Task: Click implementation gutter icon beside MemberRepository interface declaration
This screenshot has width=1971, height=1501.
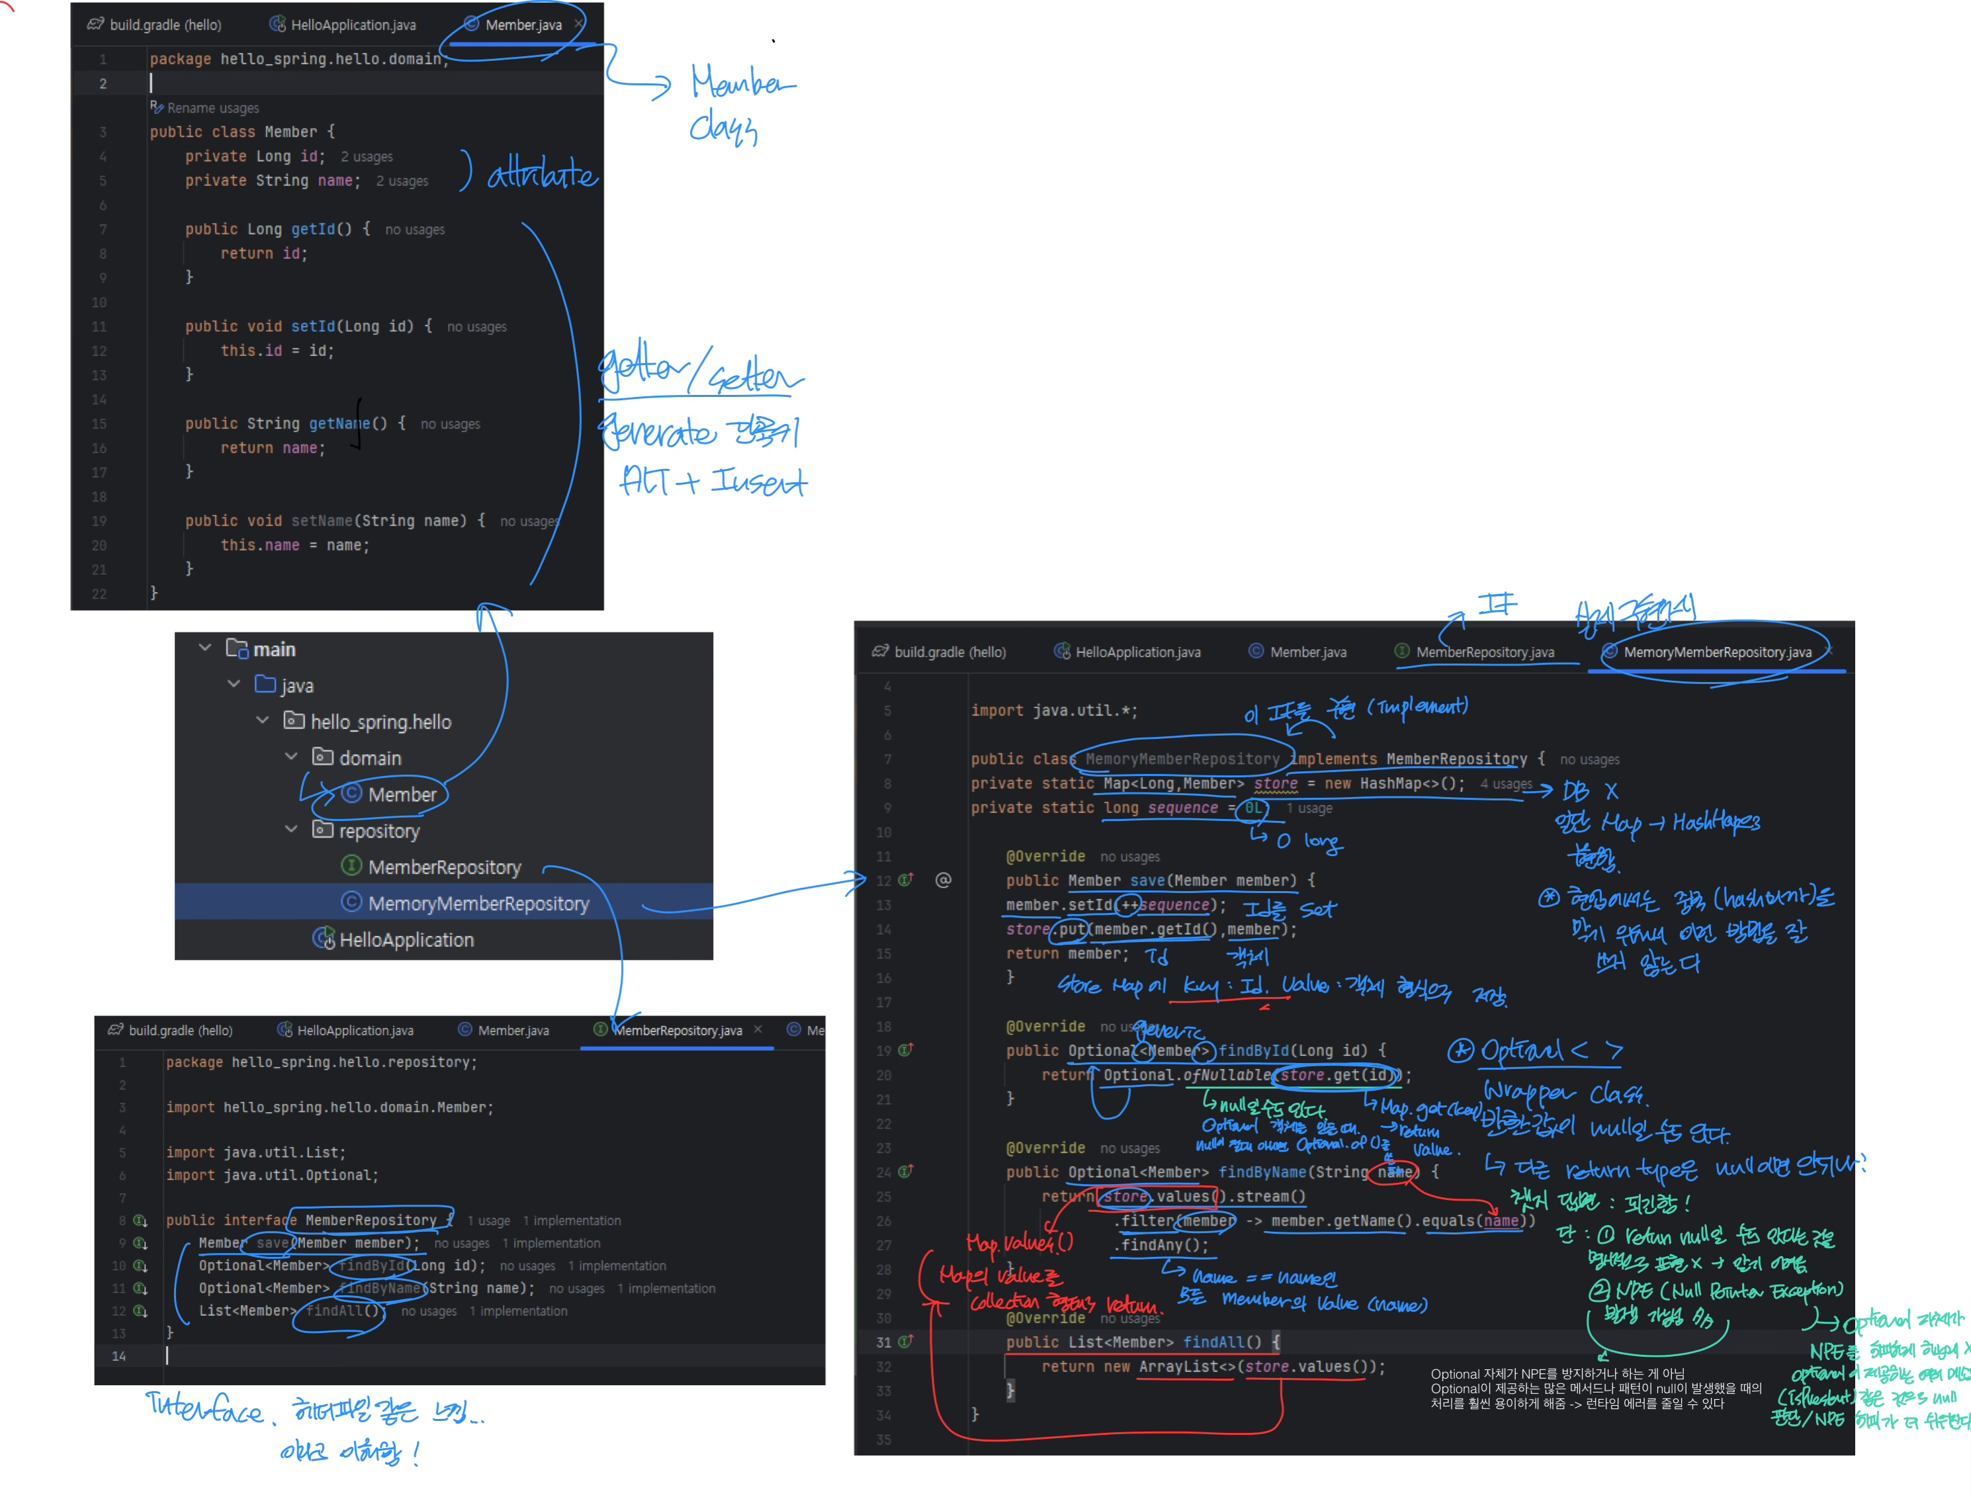Action: pyautogui.click(x=140, y=1221)
